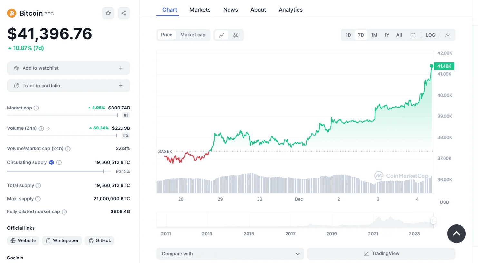Click Add to watchlist button
478x263 pixels.
(68, 68)
